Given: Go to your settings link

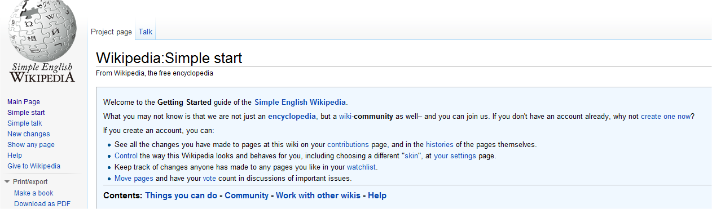Looking at the screenshot, I should pyautogui.click(x=455, y=156).
